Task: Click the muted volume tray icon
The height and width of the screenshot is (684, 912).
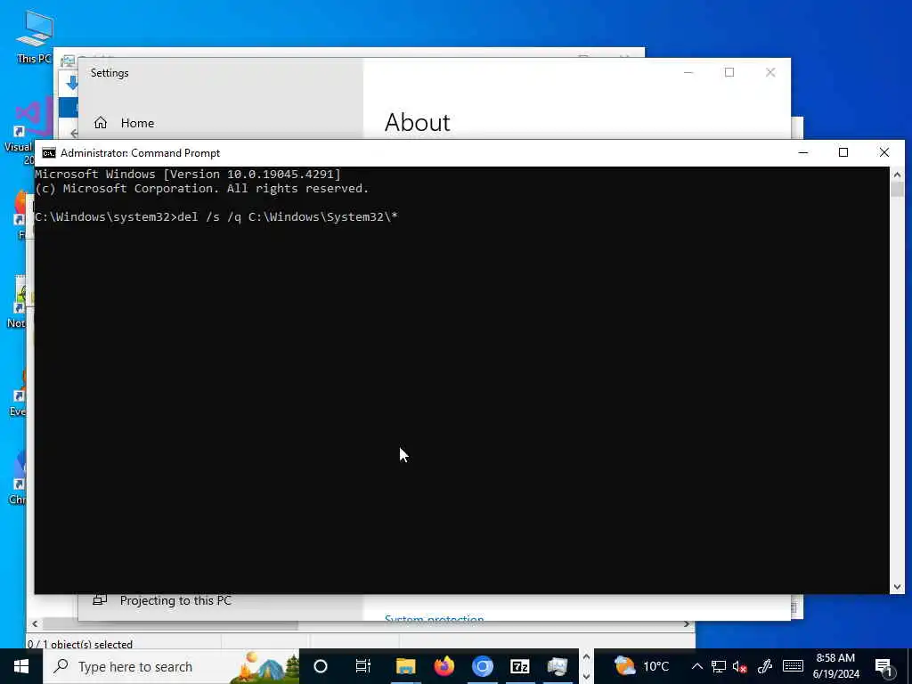Action: (740, 666)
